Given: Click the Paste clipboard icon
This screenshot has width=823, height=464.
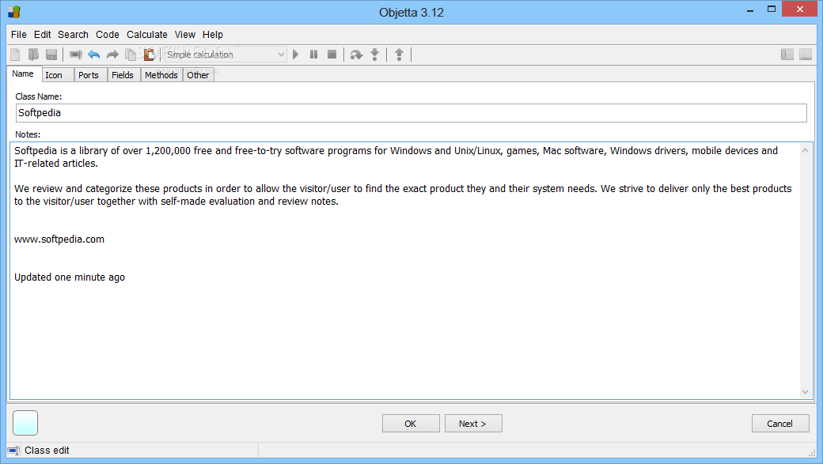Looking at the screenshot, I should coord(149,55).
